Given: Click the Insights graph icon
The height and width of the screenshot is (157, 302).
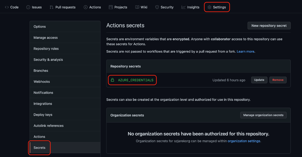Looking at the screenshot, I should (x=184, y=7).
